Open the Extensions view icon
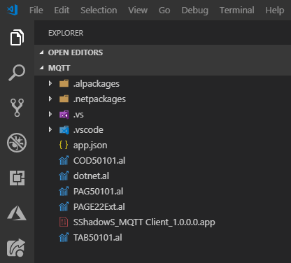 click(17, 178)
